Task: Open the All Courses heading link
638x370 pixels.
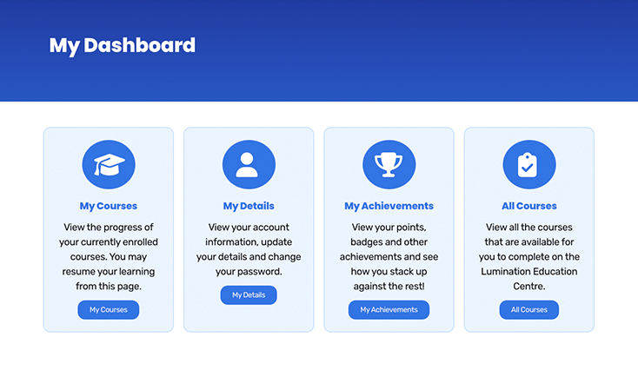Action: pos(529,206)
